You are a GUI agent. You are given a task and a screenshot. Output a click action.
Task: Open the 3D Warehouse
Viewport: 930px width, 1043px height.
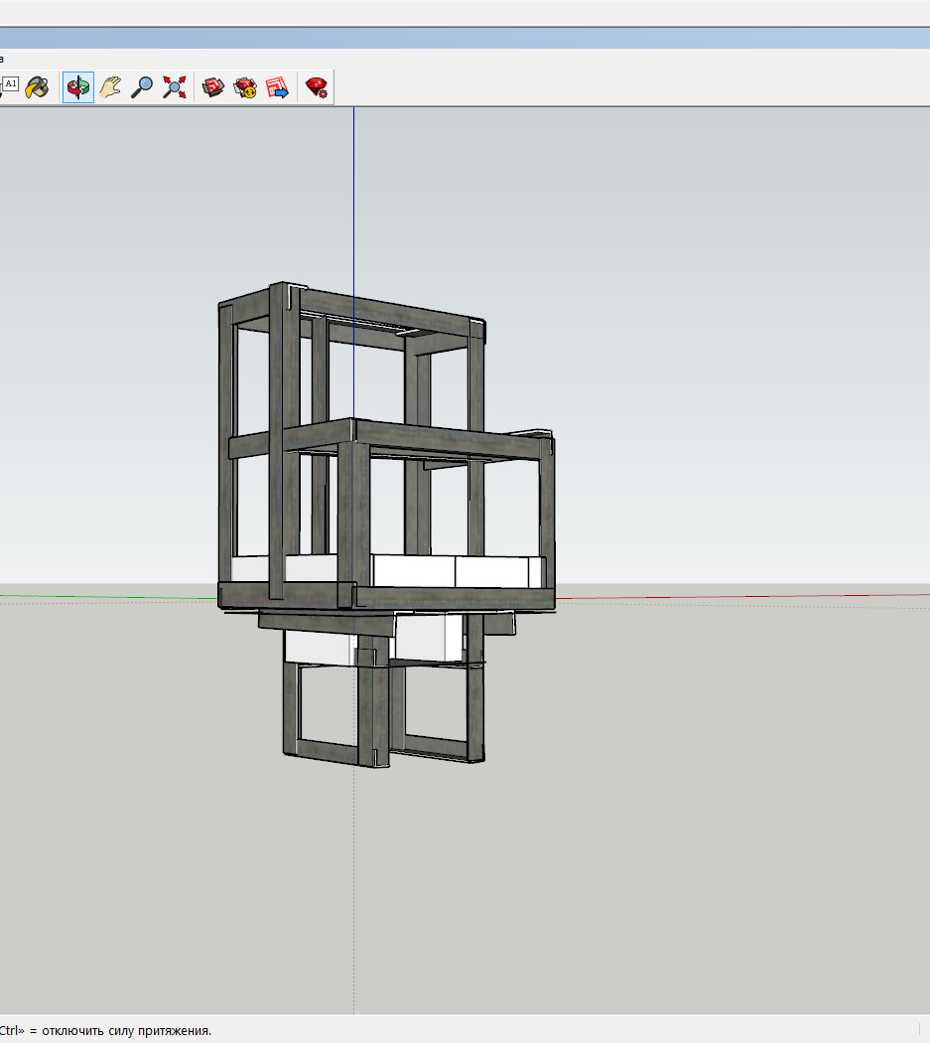213,87
